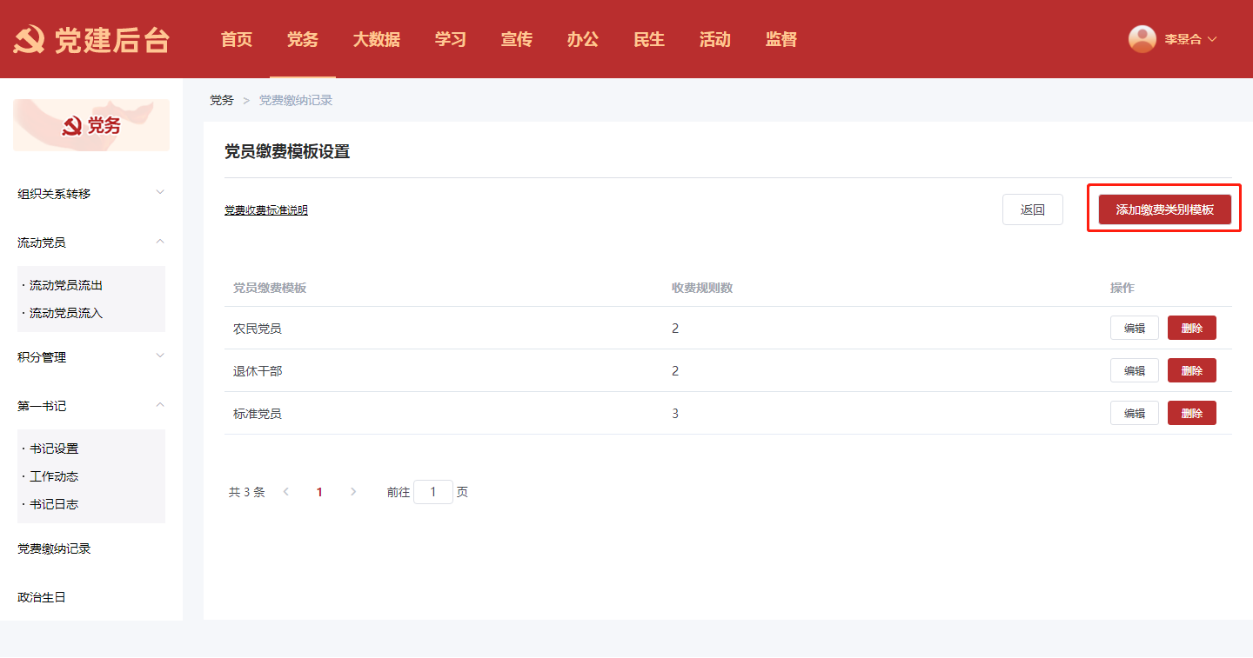Go to previous page using left arrow

(x=286, y=492)
